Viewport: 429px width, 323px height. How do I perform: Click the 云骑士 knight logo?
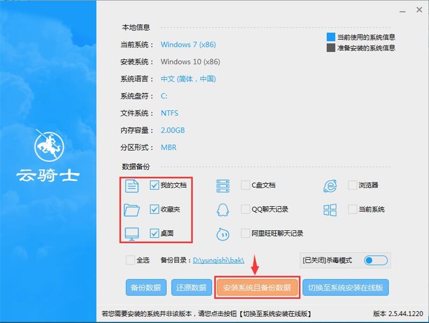[49, 145]
